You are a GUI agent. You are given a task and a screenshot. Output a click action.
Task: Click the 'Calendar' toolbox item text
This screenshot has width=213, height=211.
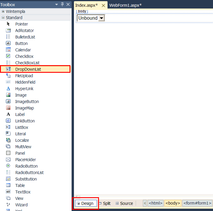pos(23,50)
